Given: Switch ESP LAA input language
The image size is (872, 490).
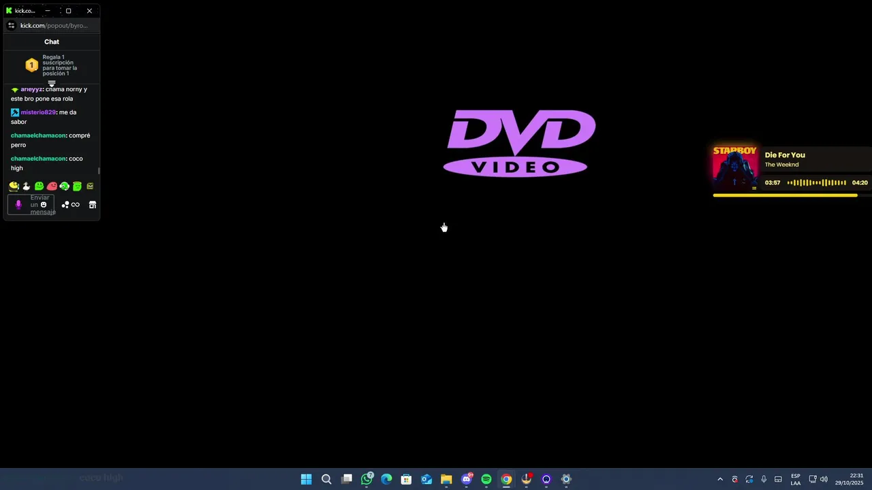Looking at the screenshot, I should [x=796, y=479].
